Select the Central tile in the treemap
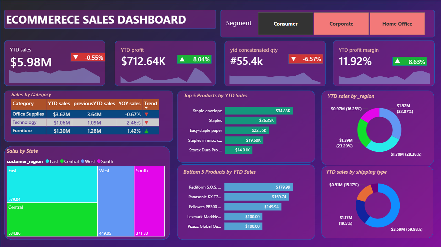Image resolution: width=441 pixels, height=247 pixels. pos(52,219)
